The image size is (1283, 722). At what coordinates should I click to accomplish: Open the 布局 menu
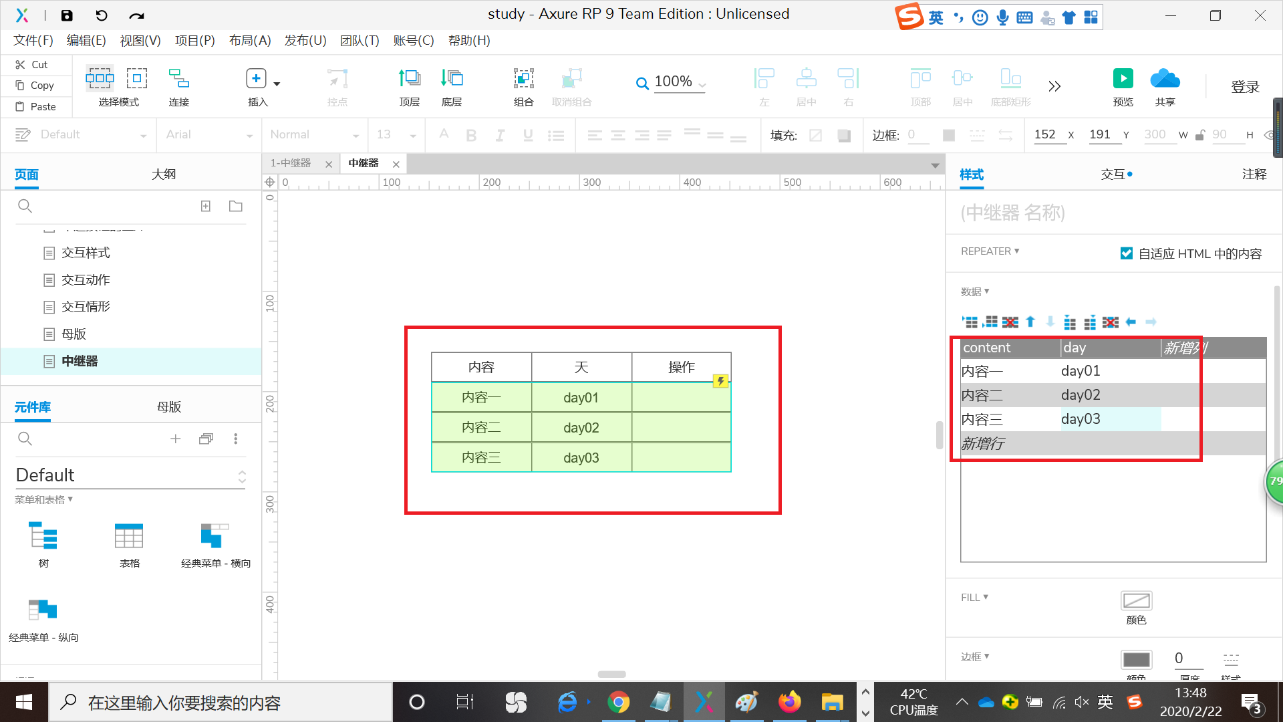coord(251,41)
